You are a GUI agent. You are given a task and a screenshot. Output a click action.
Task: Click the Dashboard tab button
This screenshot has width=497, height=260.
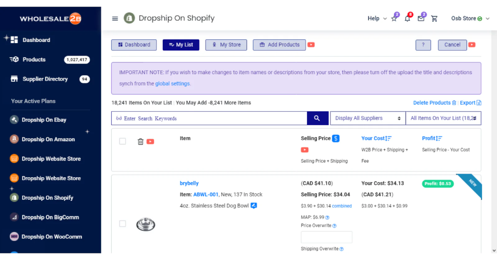(134, 45)
